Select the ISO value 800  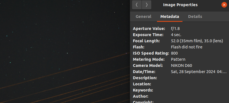pos(174,53)
